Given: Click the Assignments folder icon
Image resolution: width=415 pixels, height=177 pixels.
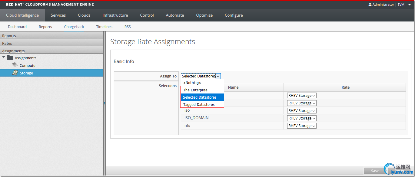Looking at the screenshot, I should pyautogui.click(x=10, y=58).
